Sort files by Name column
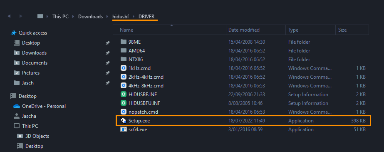Image resolution: width=384 pixels, height=152 pixels. coord(169,30)
